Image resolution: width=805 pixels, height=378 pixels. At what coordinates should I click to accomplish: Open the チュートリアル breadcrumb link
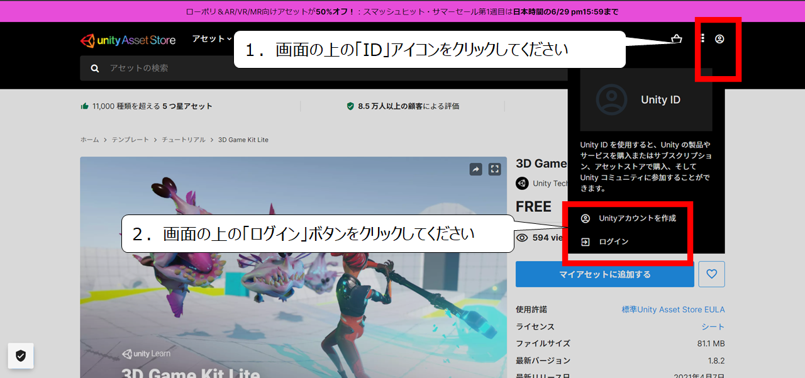click(x=184, y=140)
